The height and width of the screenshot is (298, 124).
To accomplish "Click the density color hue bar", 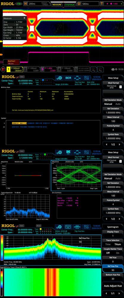I will coord(2,248).
